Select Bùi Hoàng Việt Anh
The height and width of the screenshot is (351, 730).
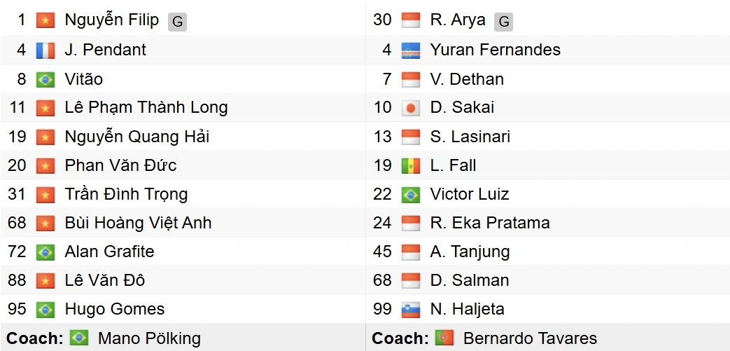click(138, 223)
